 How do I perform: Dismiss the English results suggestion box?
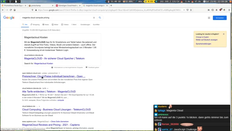(x=224, y=34)
